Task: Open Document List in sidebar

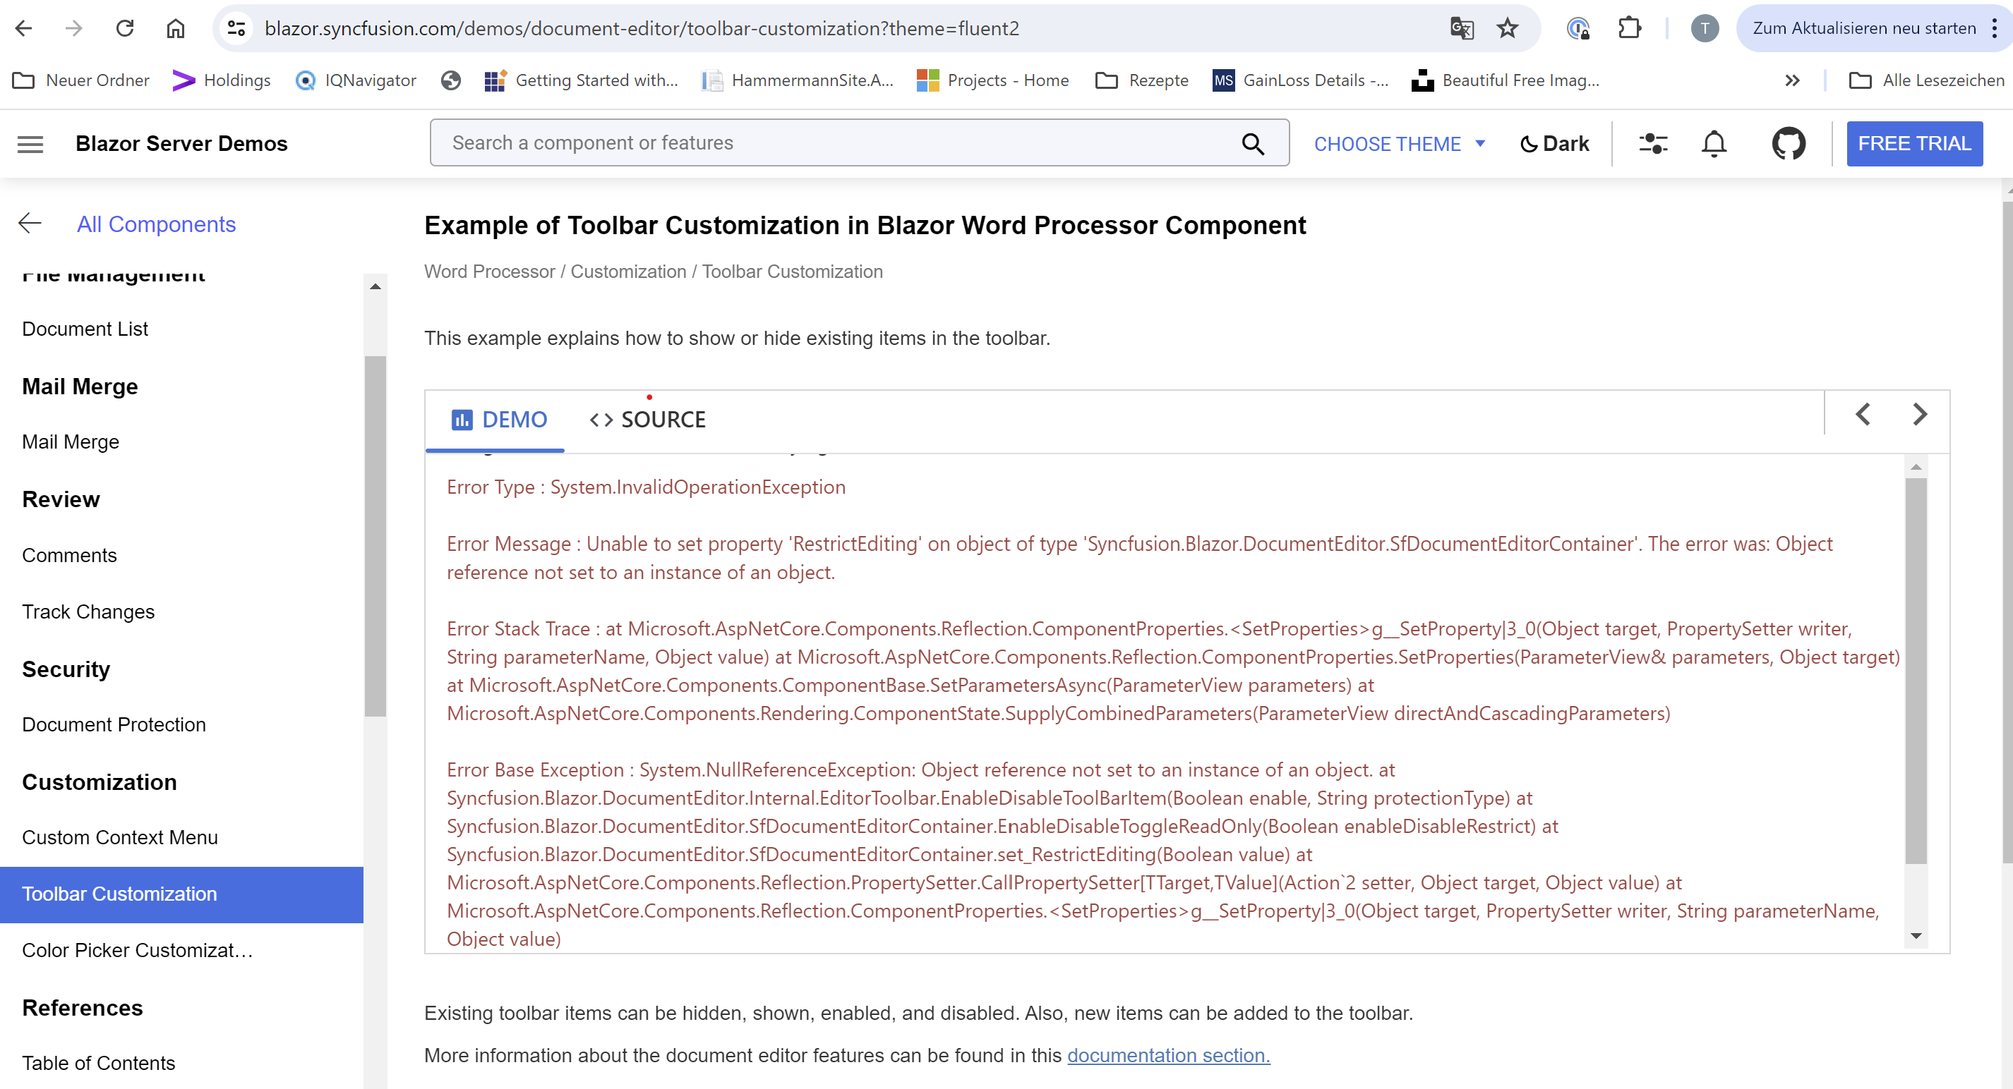Action: [85, 329]
